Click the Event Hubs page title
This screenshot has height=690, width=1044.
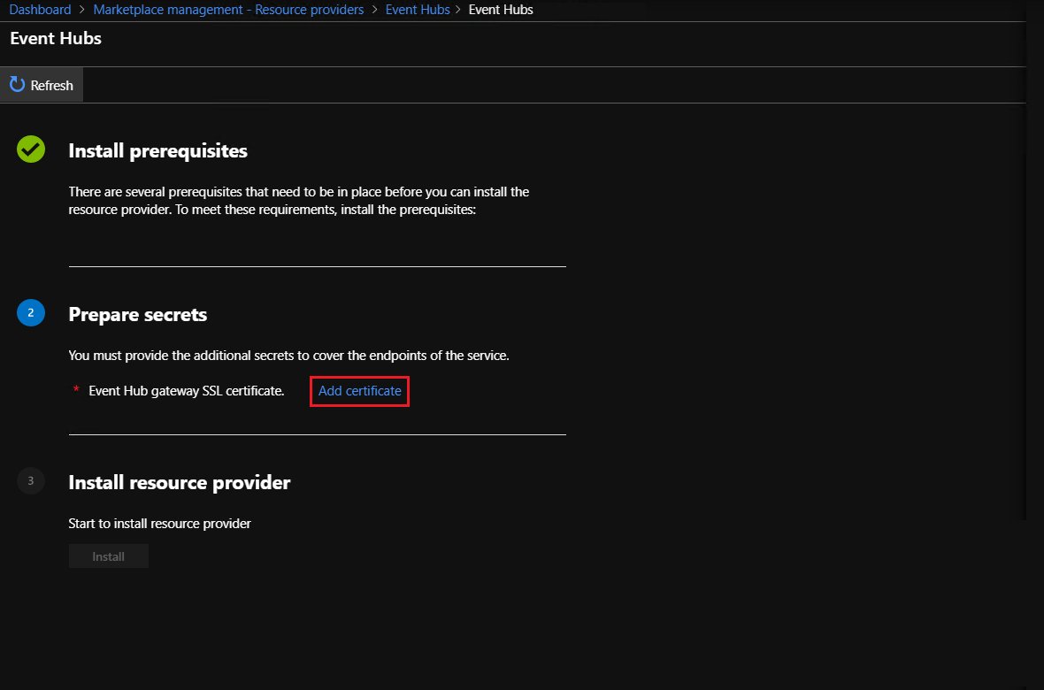(x=55, y=38)
